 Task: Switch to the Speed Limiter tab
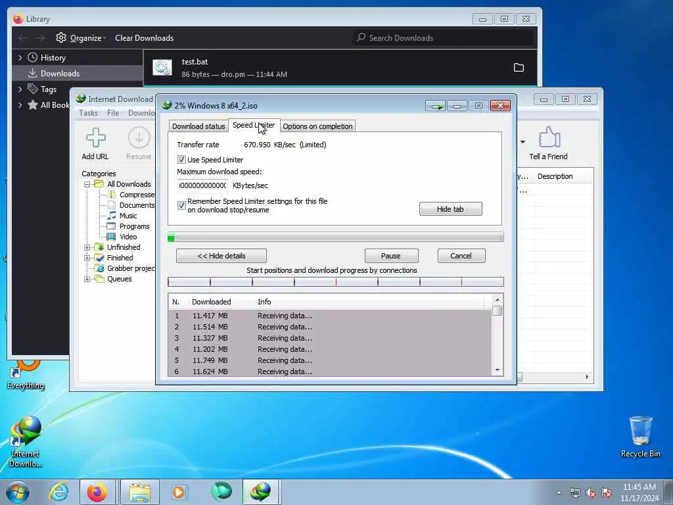(x=254, y=126)
